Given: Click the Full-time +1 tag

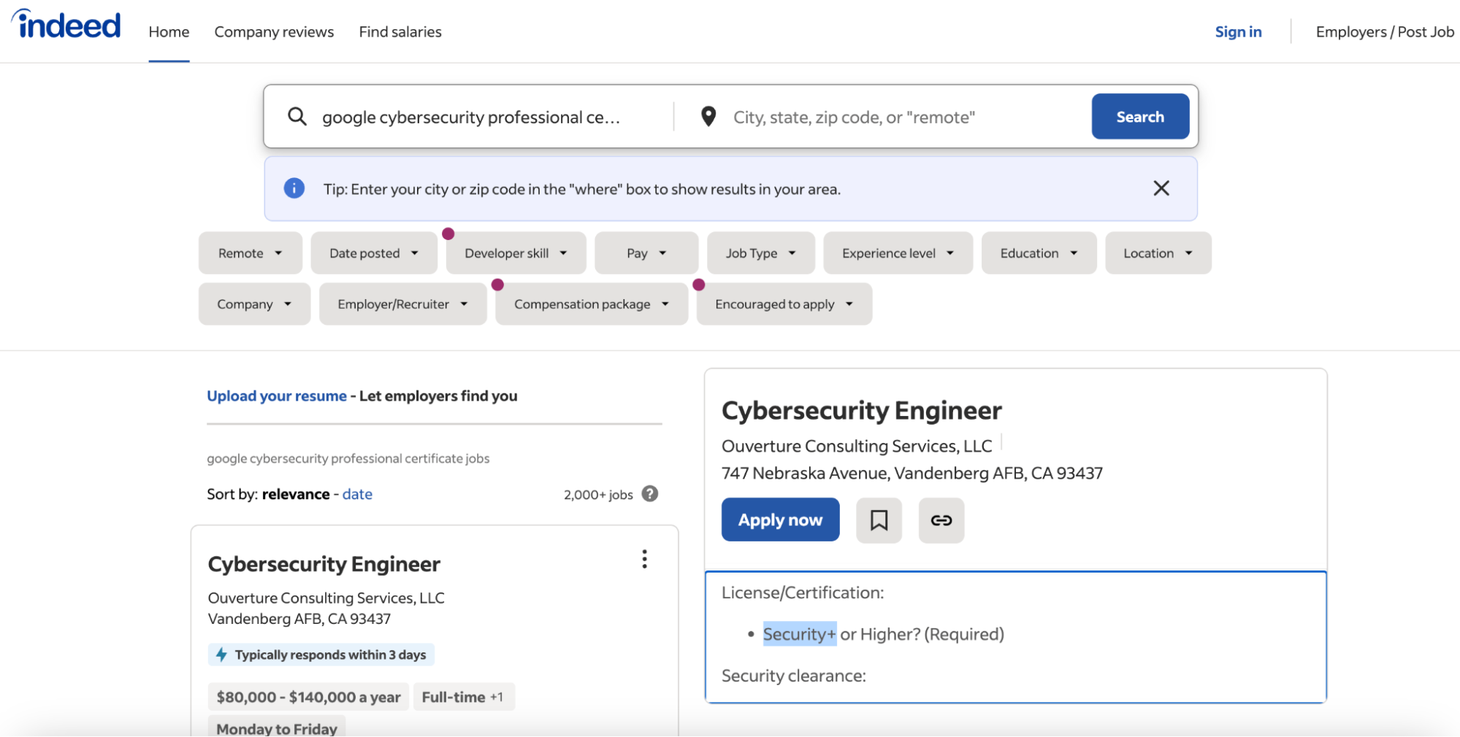Looking at the screenshot, I should [x=463, y=697].
